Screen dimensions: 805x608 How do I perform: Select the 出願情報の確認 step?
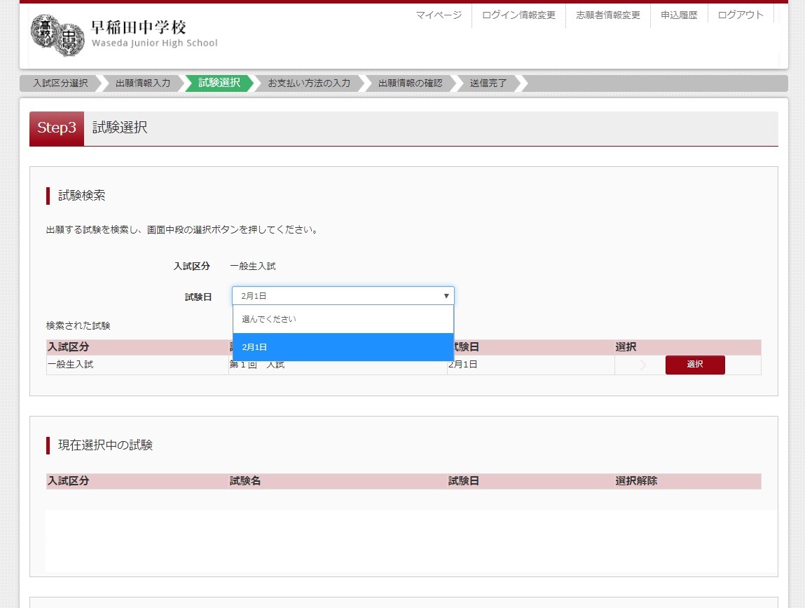coord(410,83)
